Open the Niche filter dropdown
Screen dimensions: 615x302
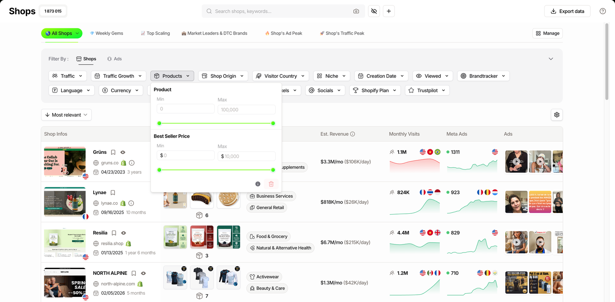[332, 76]
